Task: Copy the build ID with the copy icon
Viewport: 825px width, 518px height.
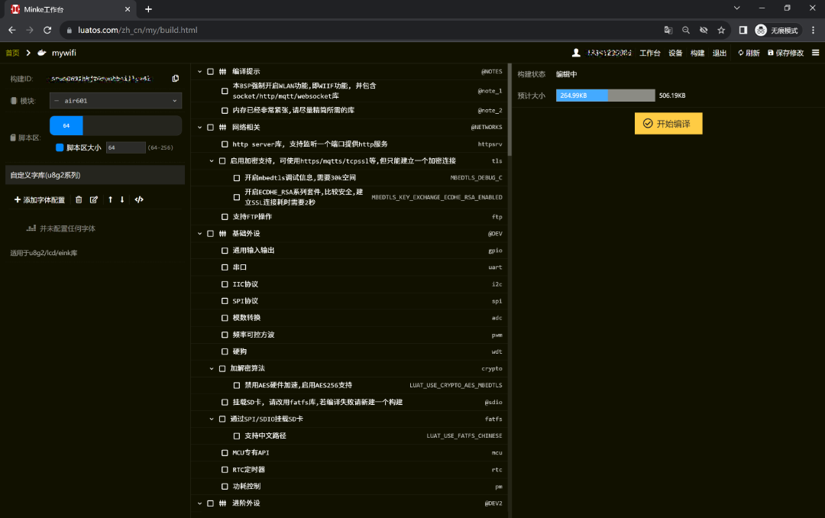Action: click(176, 79)
